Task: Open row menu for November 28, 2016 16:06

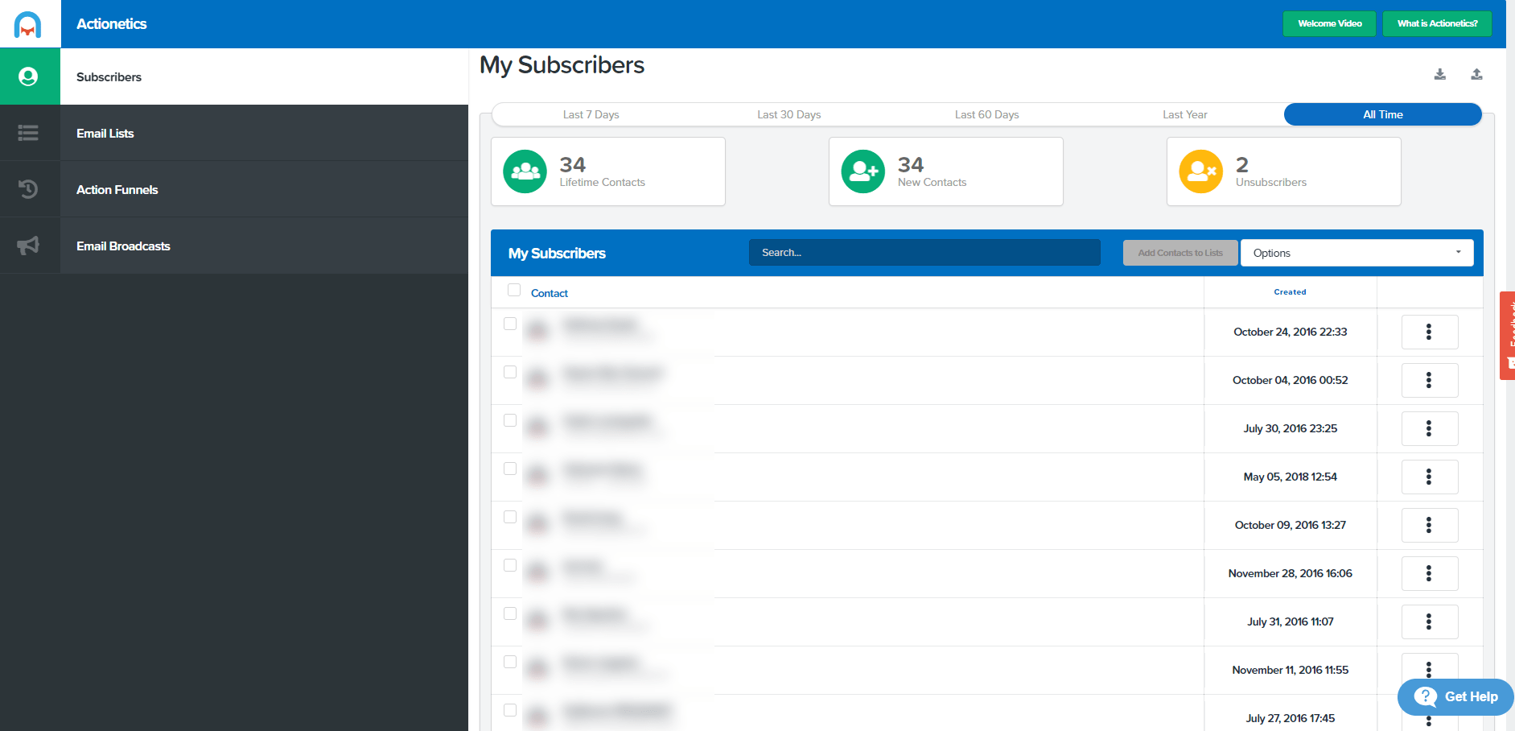Action: (x=1430, y=573)
